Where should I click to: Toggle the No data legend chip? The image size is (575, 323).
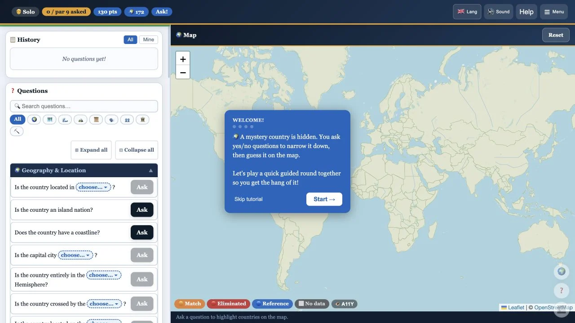[312, 304]
